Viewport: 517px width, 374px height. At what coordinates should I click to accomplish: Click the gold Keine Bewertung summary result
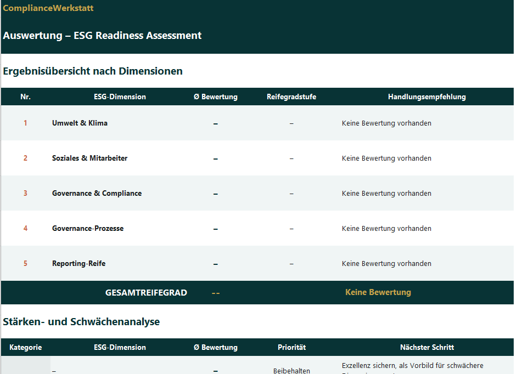click(378, 293)
